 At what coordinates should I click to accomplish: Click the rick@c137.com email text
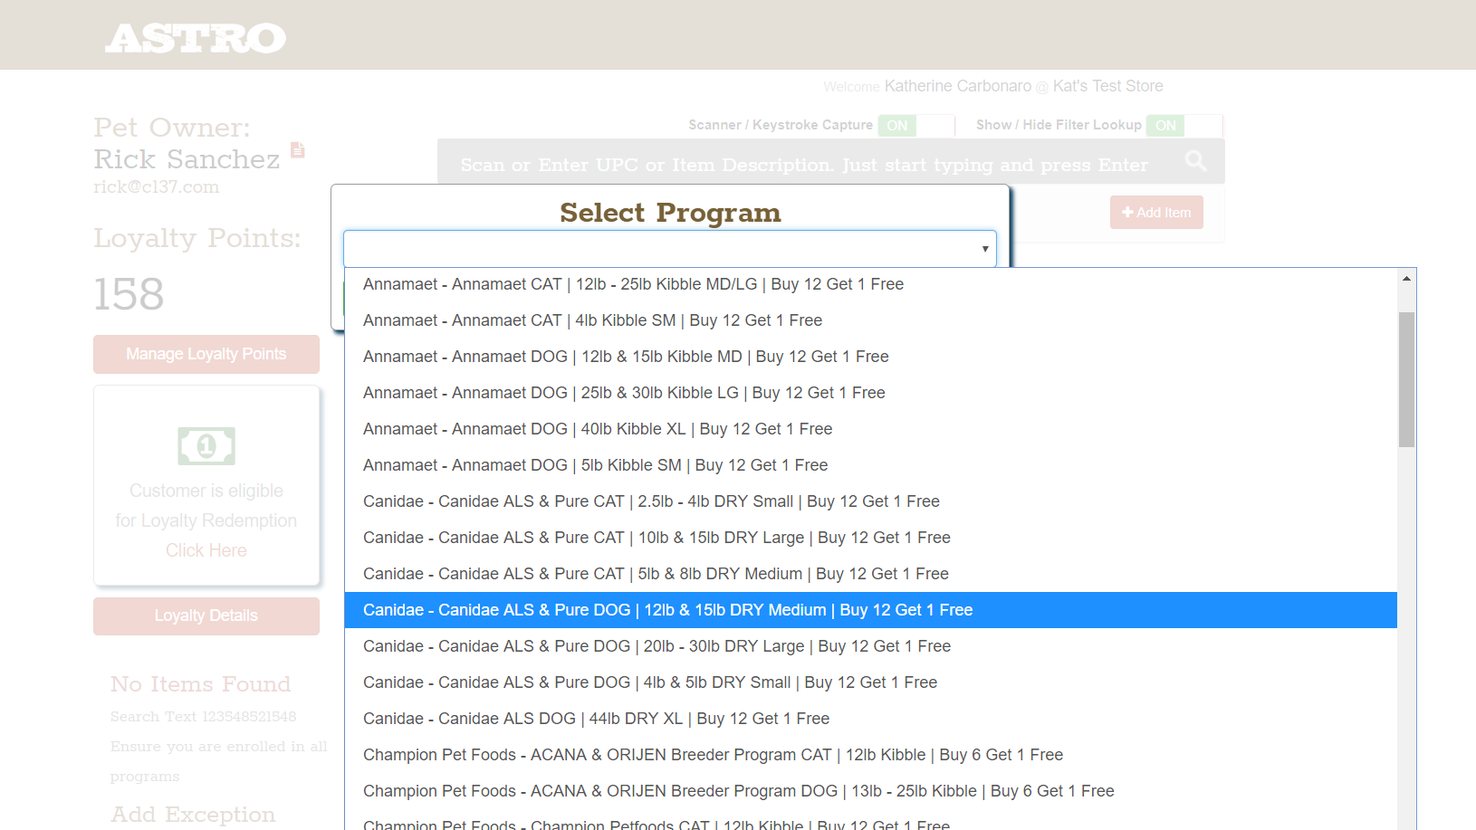[156, 186]
